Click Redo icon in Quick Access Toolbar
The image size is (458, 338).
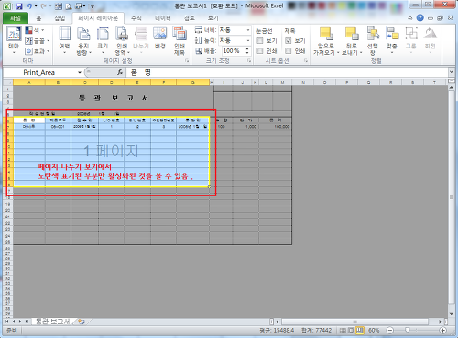coord(44,6)
